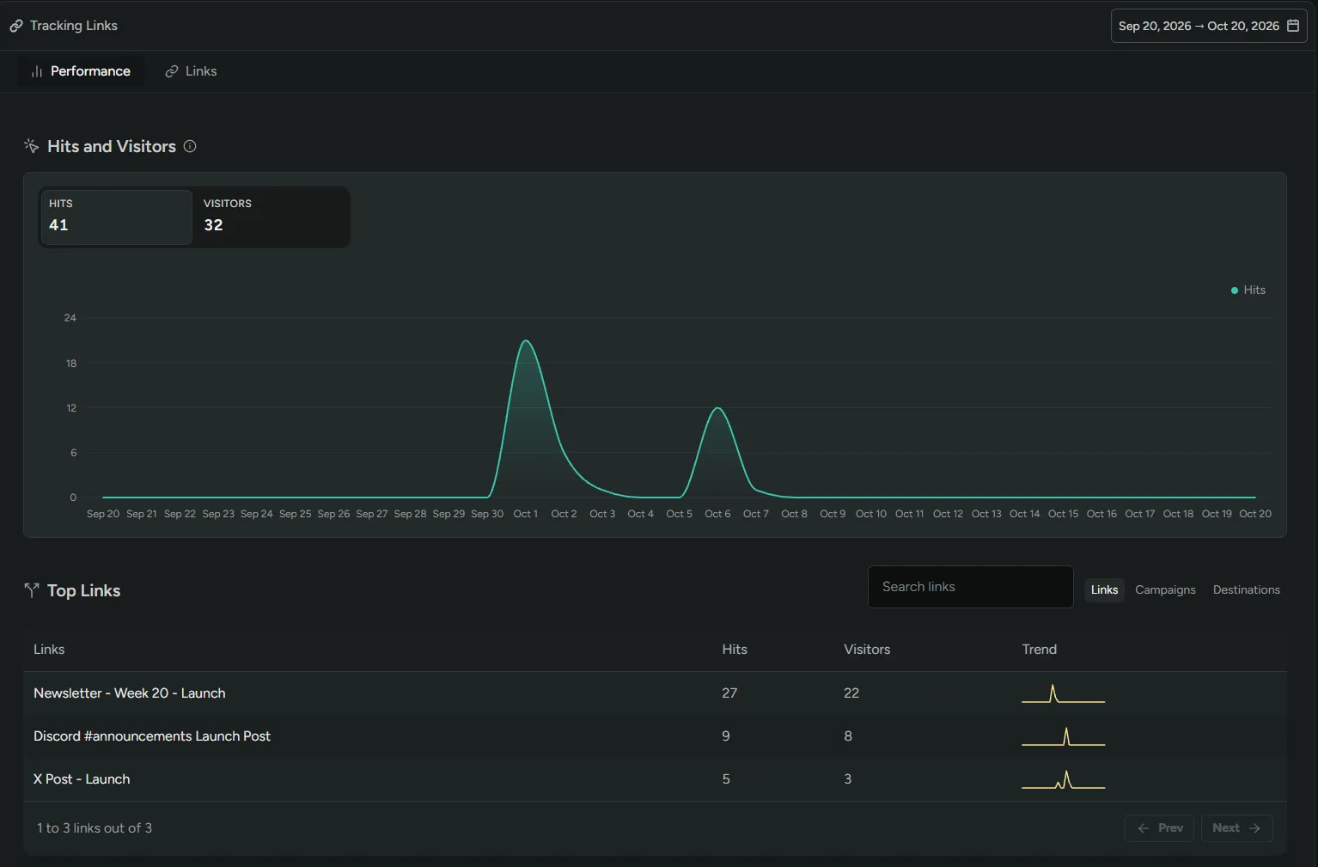This screenshot has width=1318, height=867.
Task: Click the info icon beside Hits and Visitors
Action: pyautogui.click(x=190, y=146)
